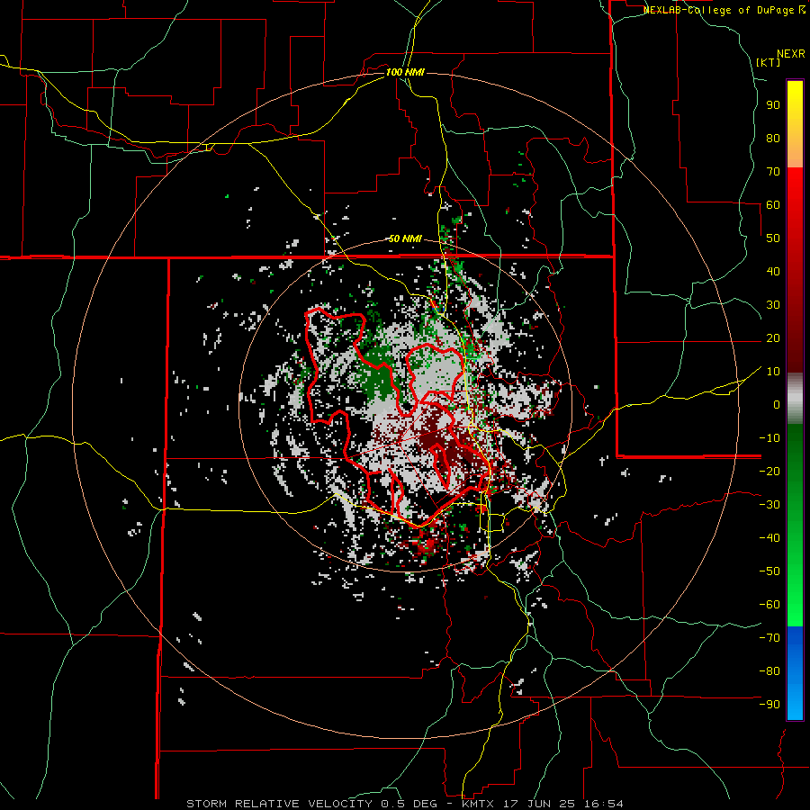Click the orange band of the color bar
This screenshot has width=810, height=810.
(x=795, y=155)
